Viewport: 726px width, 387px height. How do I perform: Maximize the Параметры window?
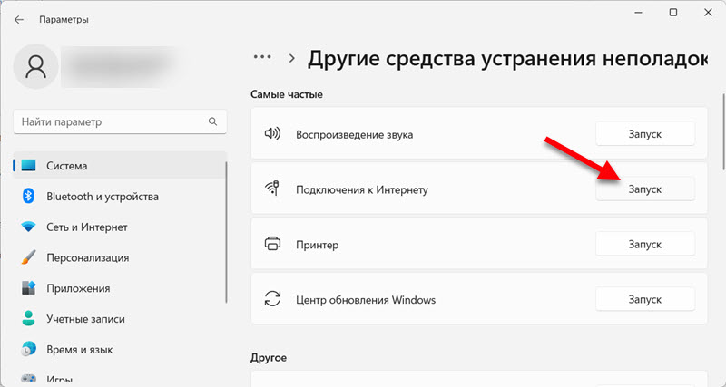click(673, 13)
